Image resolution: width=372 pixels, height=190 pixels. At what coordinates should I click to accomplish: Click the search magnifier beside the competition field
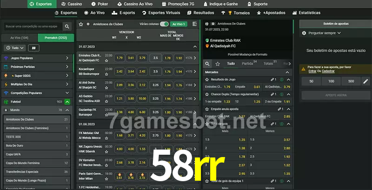pos(67,27)
